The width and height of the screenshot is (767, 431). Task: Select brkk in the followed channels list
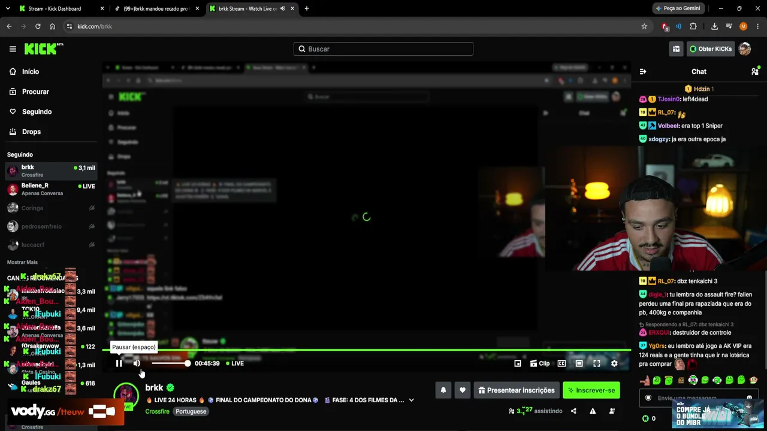pyautogui.click(x=51, y=171)
